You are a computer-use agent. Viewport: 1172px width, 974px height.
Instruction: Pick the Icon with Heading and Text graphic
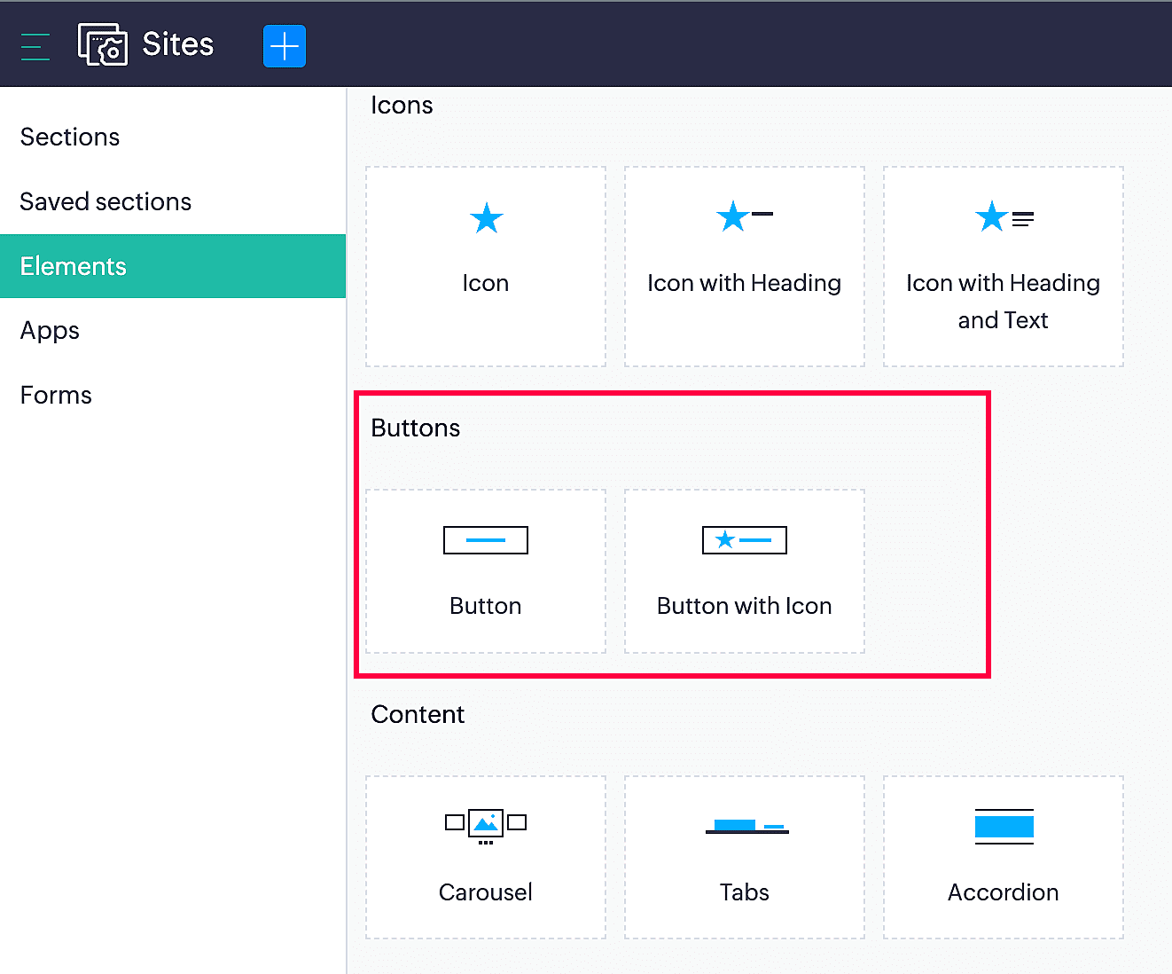coord(1004,216)
